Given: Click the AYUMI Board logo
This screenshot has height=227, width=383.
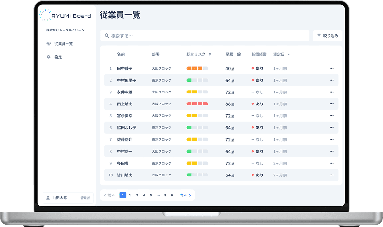Looking at the screenshot, I should pos(65,15).
